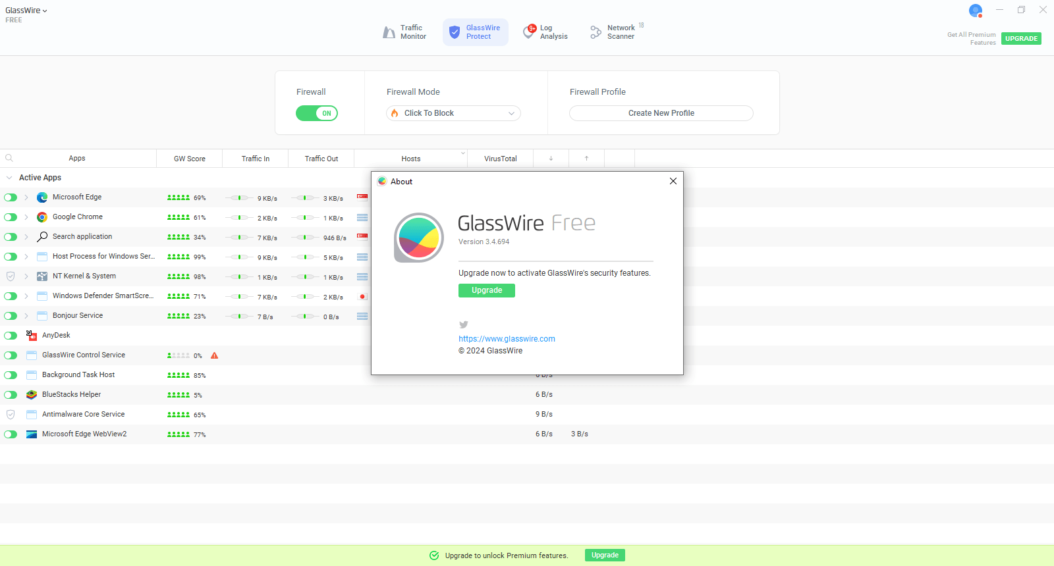Switch to the Log Analysis tab
Image resolution: width=1054 pixels, height=566 pixels.
pos(545,32)
